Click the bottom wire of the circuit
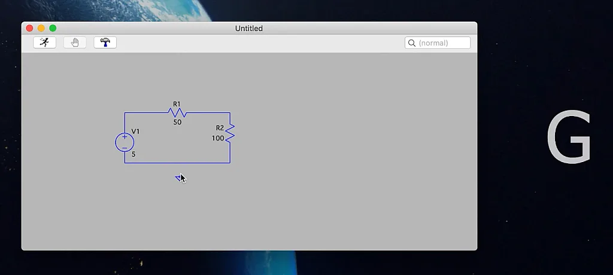Screen dimensions: 613x275 [180, 163]
